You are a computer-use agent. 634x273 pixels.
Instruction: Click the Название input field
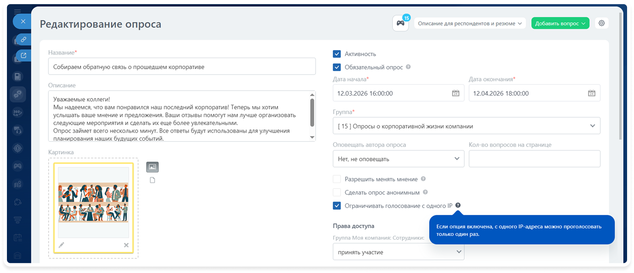[182, 66]
